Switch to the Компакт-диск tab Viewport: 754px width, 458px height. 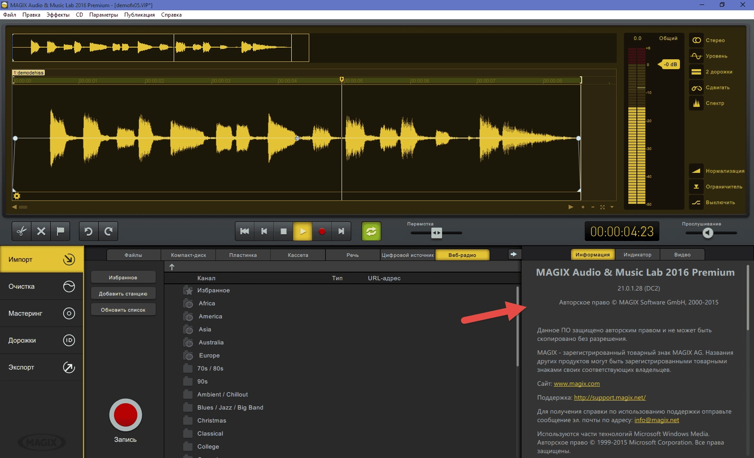point(188,255)
